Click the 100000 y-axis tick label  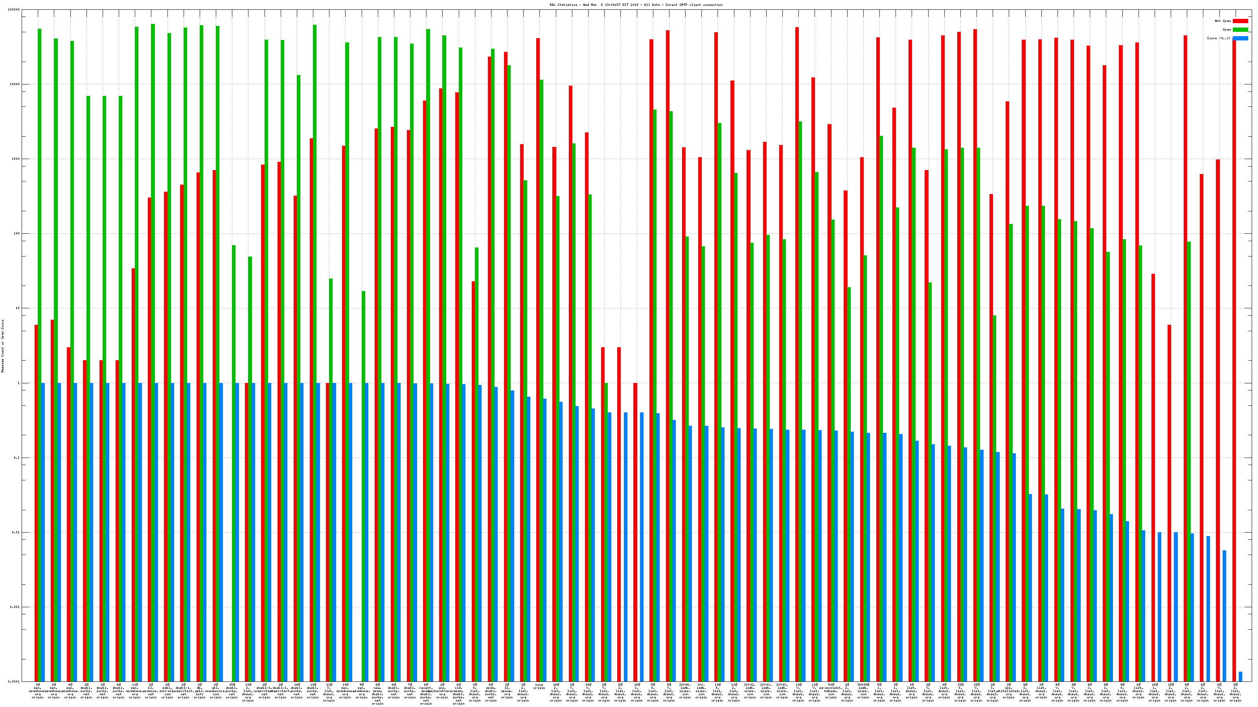pos(14,10)
